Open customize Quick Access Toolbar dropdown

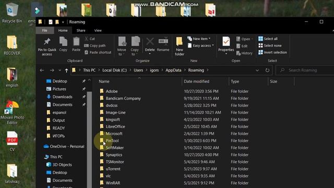[x=63, y=22]
